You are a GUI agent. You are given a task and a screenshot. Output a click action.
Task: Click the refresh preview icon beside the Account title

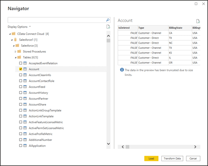pos(198,21)
